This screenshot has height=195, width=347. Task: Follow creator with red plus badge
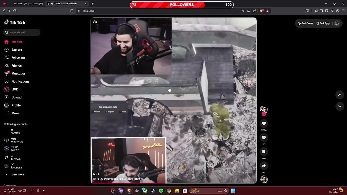click(x=264, y=114)
